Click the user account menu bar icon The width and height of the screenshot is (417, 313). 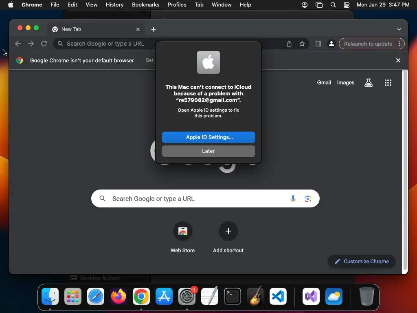[x=305, y=5]
